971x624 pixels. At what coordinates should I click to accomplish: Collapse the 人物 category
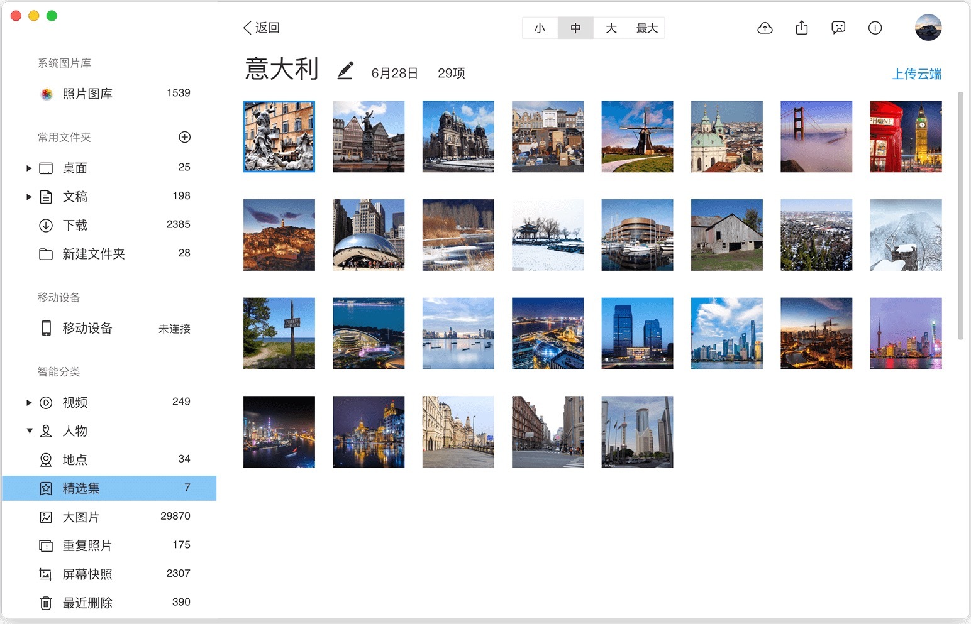(29, 431)
